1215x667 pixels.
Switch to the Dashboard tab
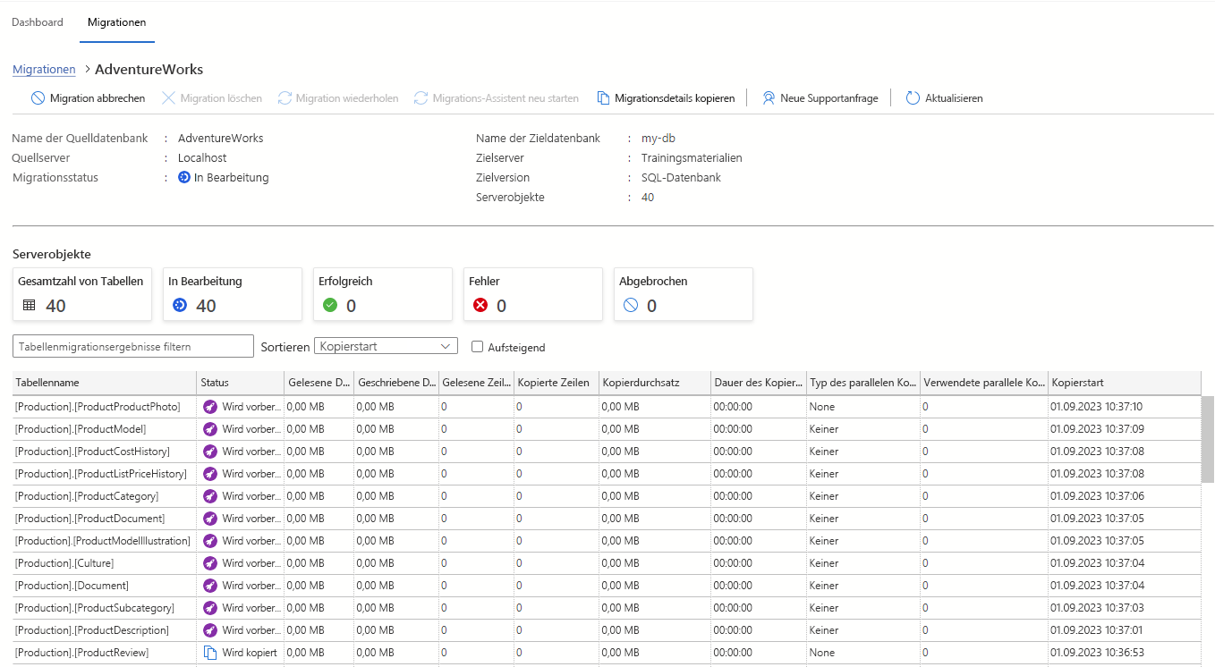point(37,21)
